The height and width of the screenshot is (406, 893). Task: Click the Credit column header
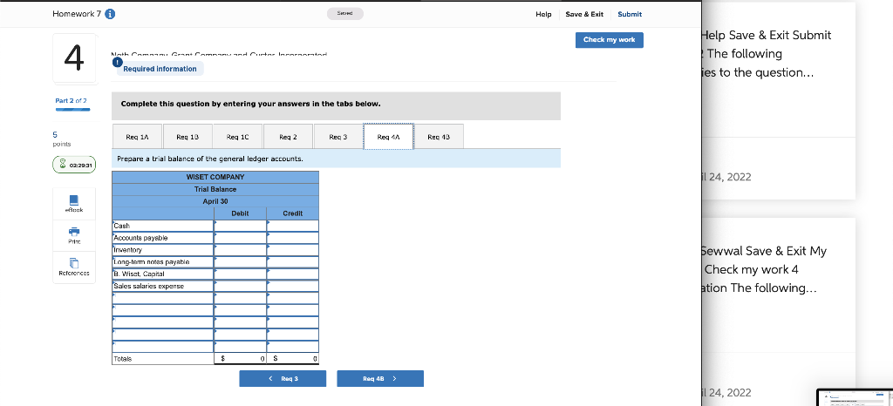(293, 213)
